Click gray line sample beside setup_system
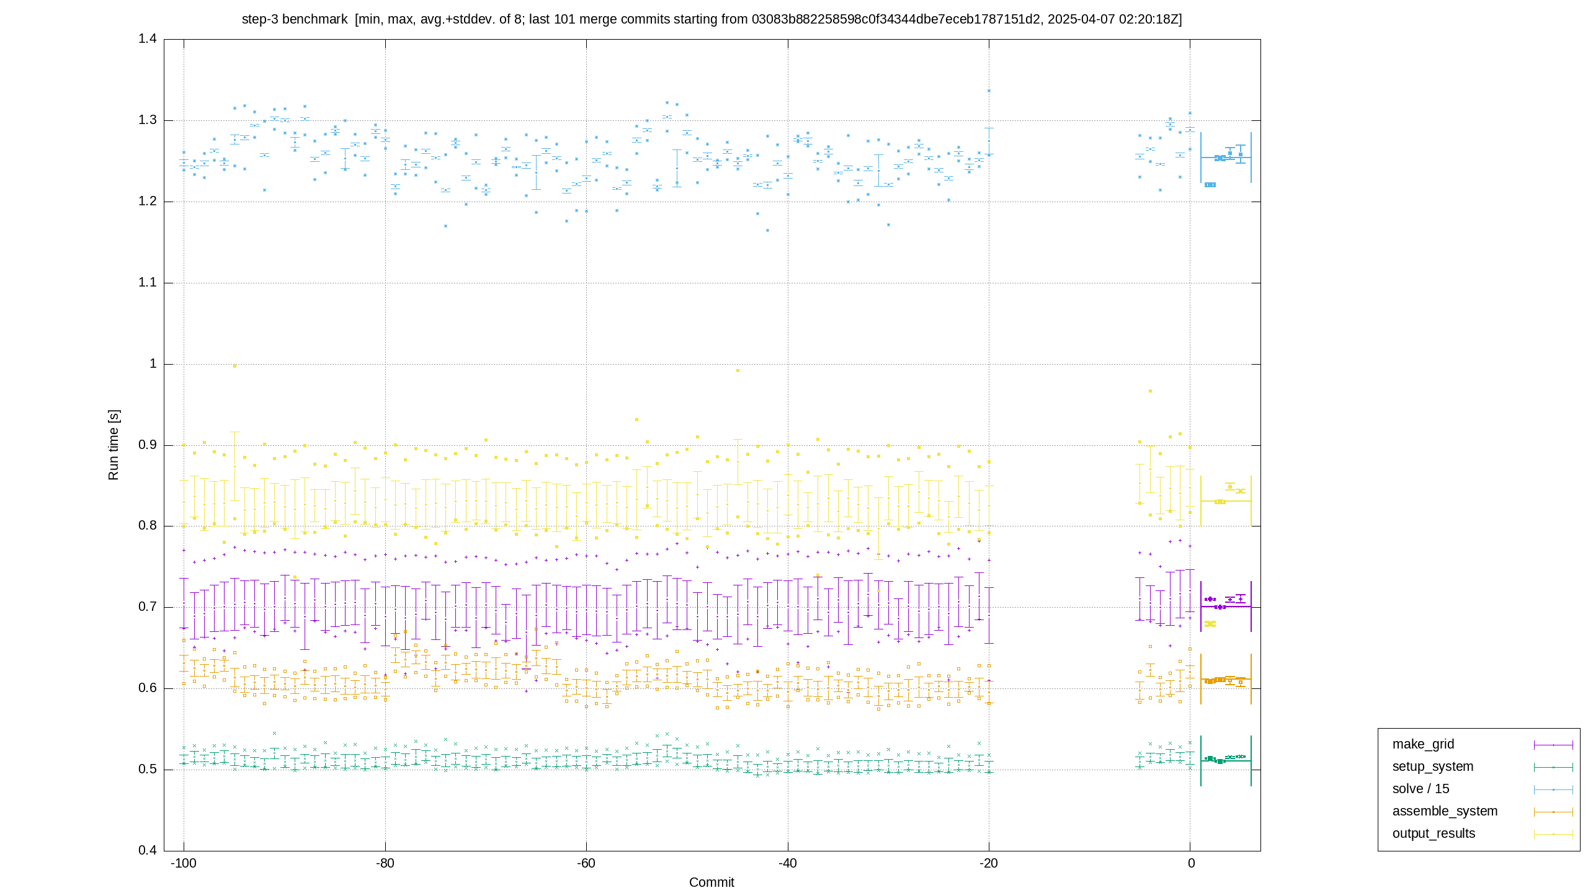 coord(1553,767)
